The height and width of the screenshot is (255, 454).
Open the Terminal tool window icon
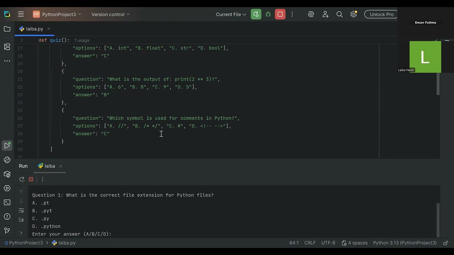(x=7, y=203)
